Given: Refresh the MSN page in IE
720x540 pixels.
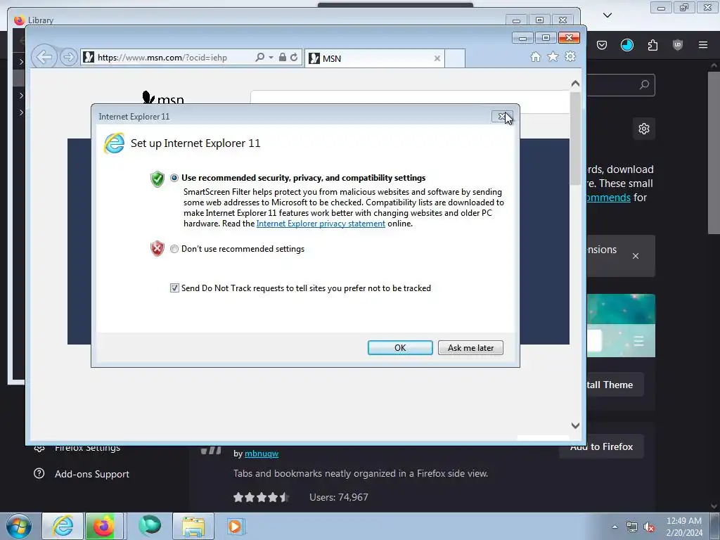Looking at the screenshot, I should pos(294,58).
